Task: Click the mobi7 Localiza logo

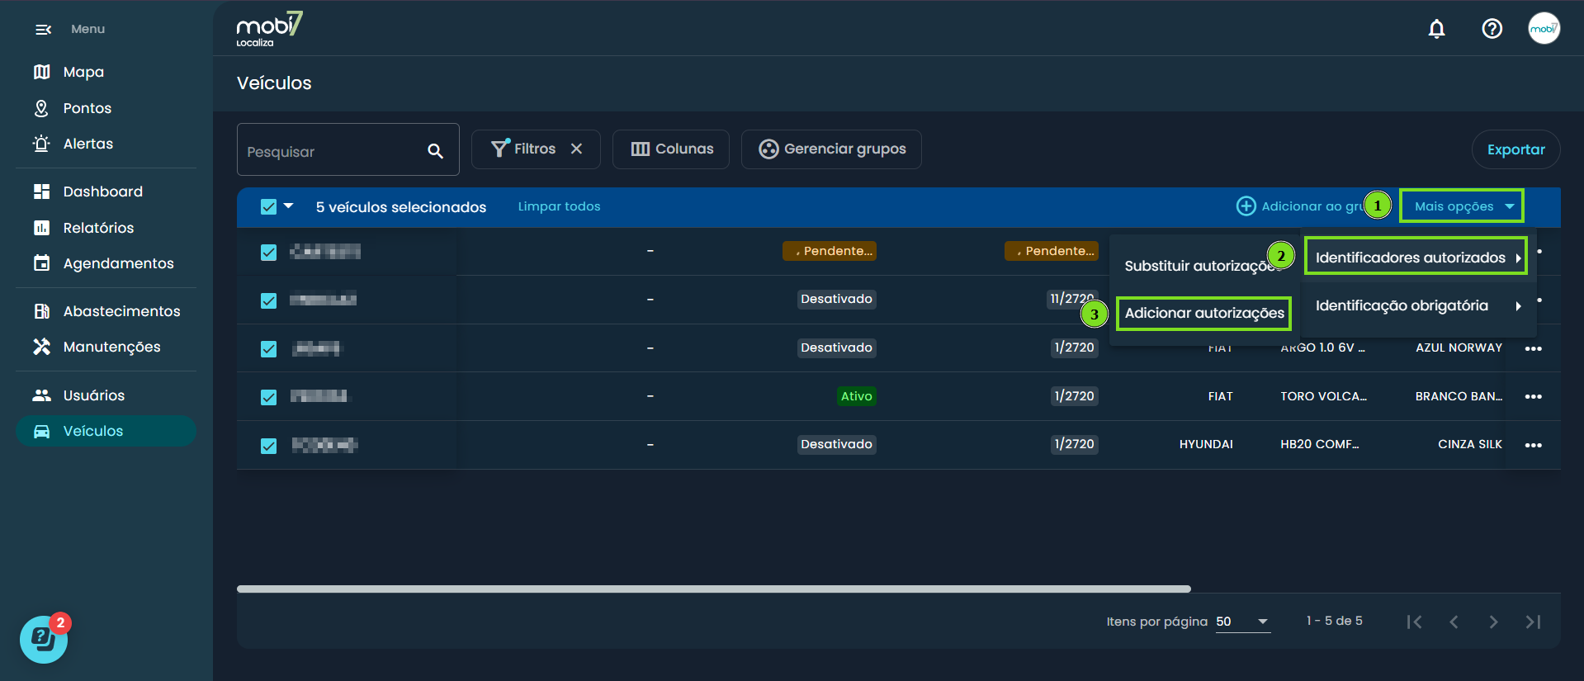Action: point(269,29)
